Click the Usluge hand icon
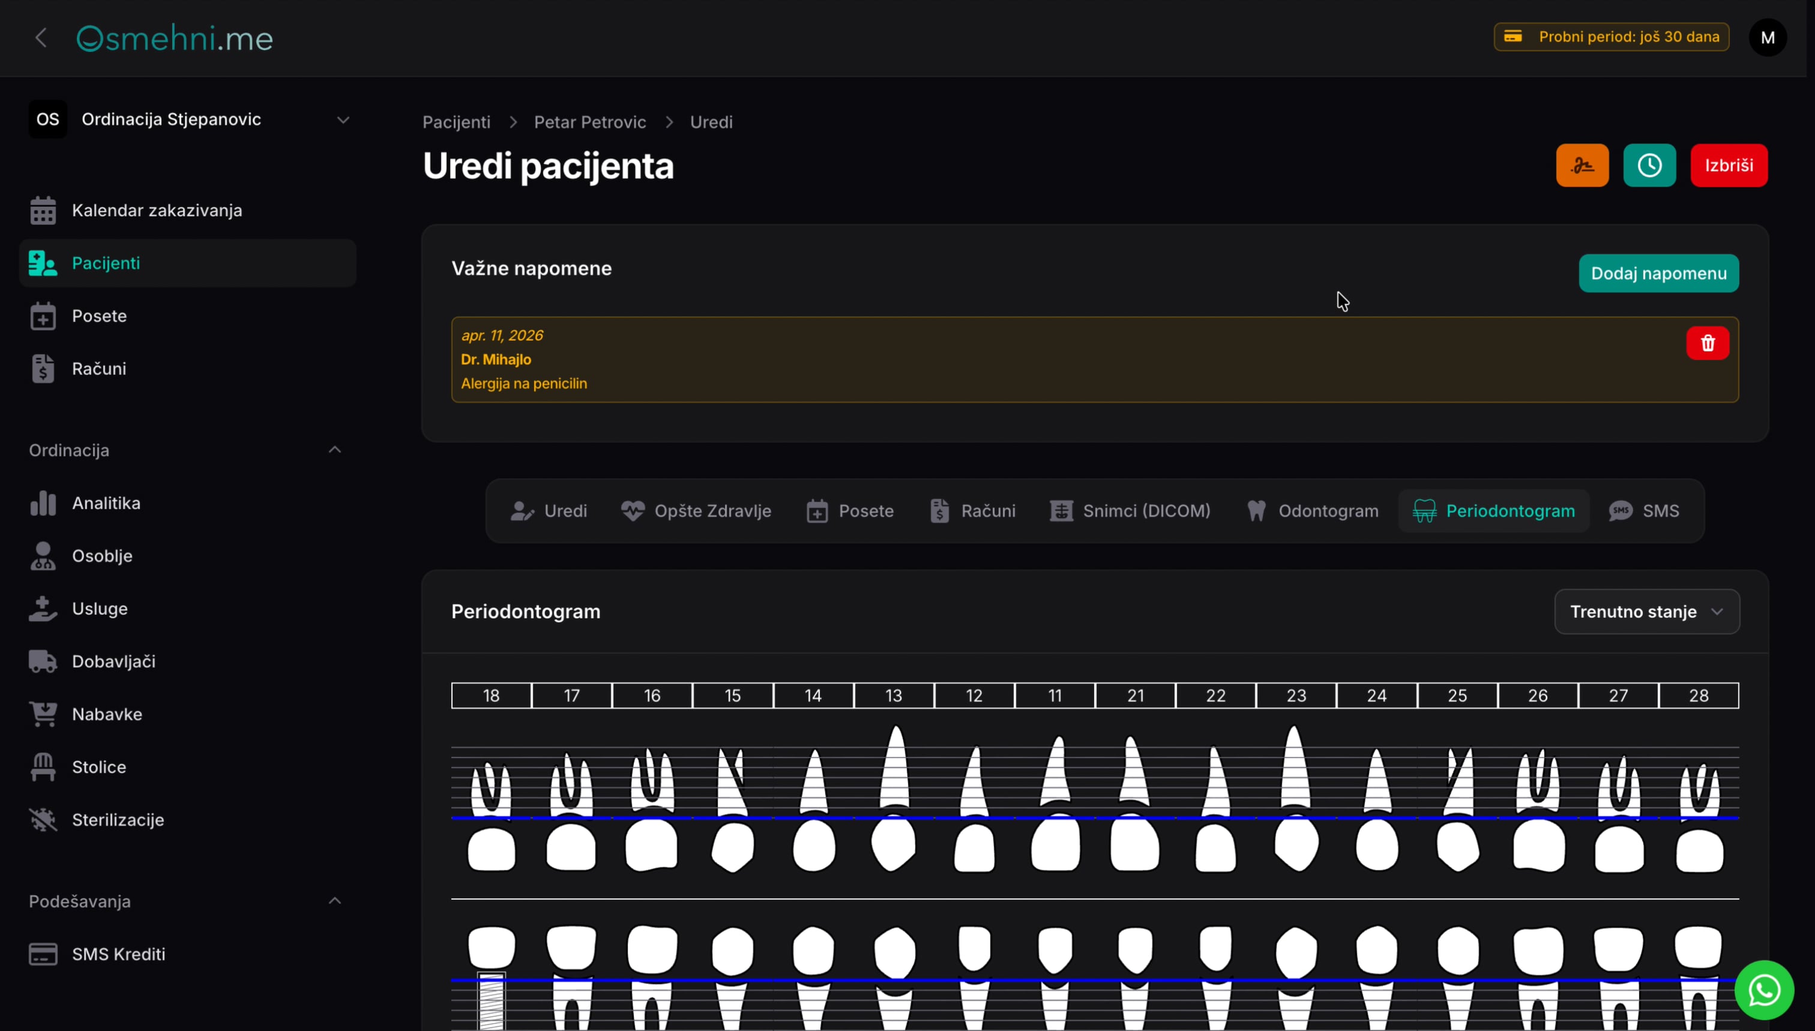This screenshot has height=1031, width=1815. (x=43, y=609)
